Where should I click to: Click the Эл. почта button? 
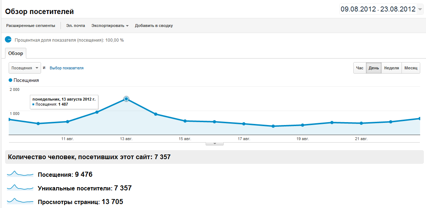click(x=76, y=26)
